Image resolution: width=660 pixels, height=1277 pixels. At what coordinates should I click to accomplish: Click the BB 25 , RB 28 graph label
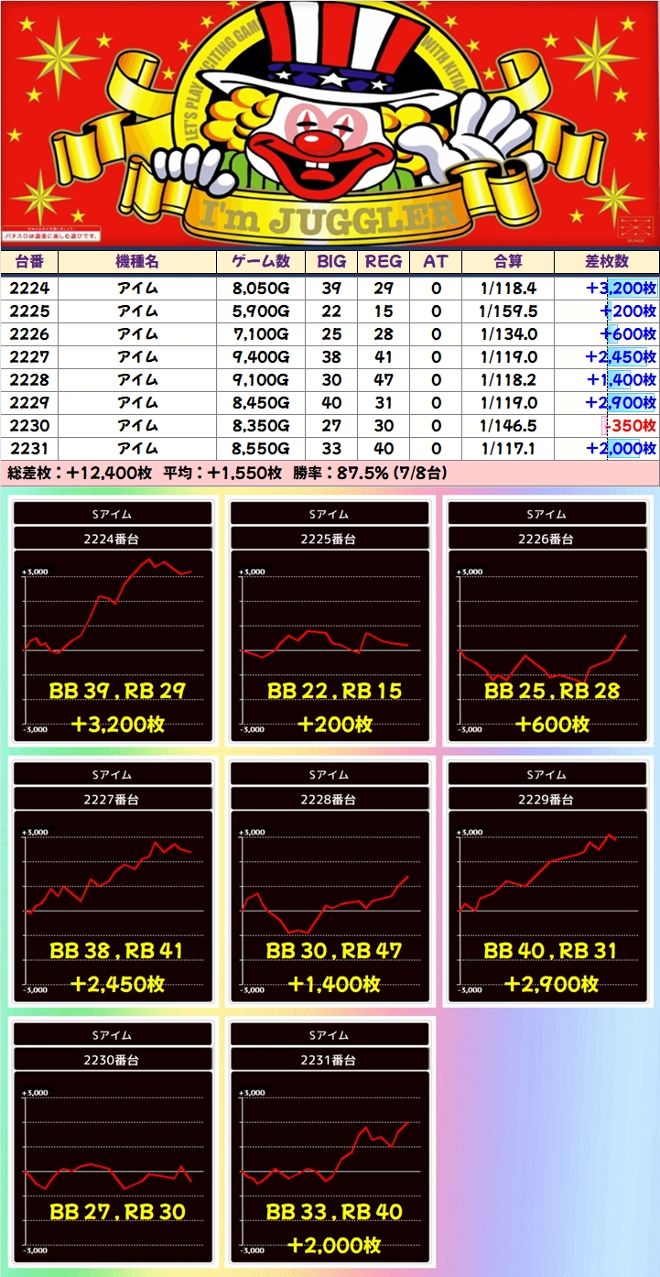tap(552, 691)
